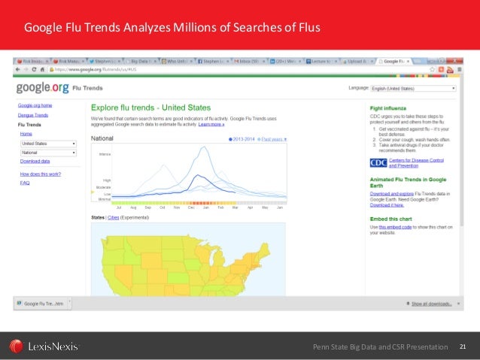Click the 'Download and explore' Google Earth link
480x360 pixels.
392,194
